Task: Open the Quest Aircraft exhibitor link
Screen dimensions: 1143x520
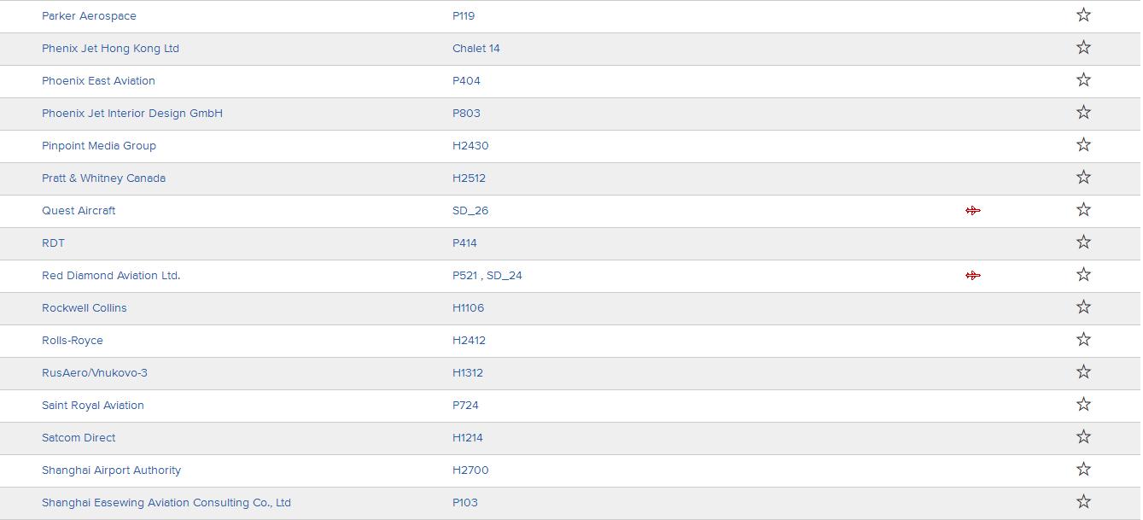Action: click(x=79, y=210)
